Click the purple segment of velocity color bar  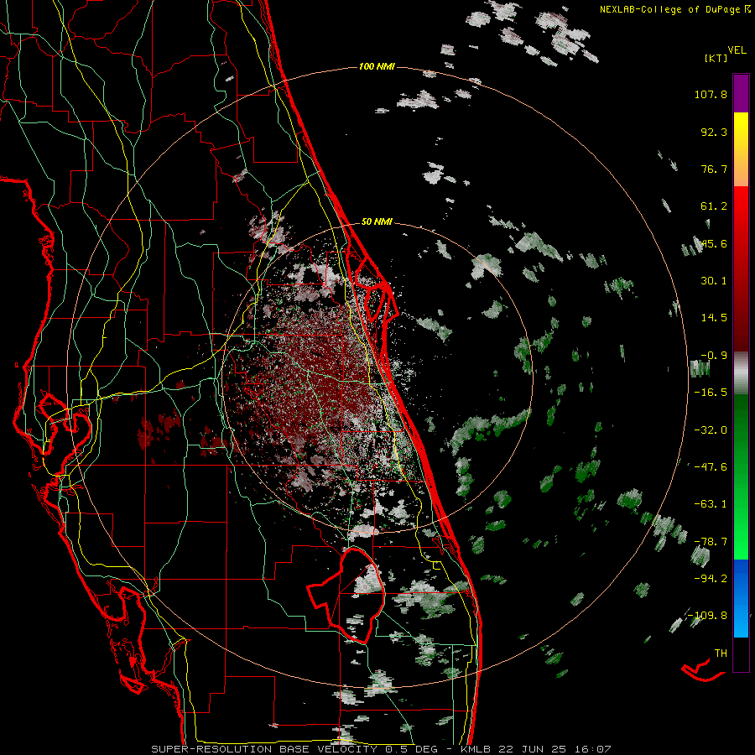point(741,93)
